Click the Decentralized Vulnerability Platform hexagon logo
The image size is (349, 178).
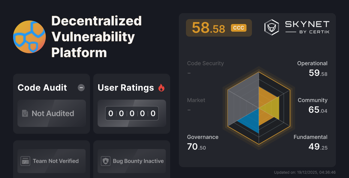[29, 36]
